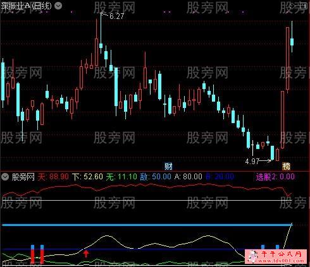310x267 pixels.
Task: Open the 牛牛公式网 logo link
Action: (276, 256)
